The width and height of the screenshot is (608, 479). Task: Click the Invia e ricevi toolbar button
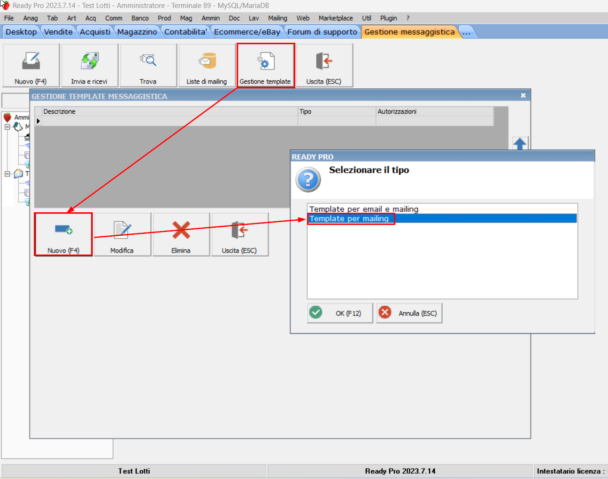point(90,65)
